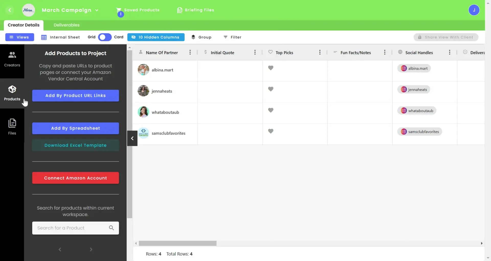Select the Creator Details tab
The image size is (491, 261).
coord(24,25)
